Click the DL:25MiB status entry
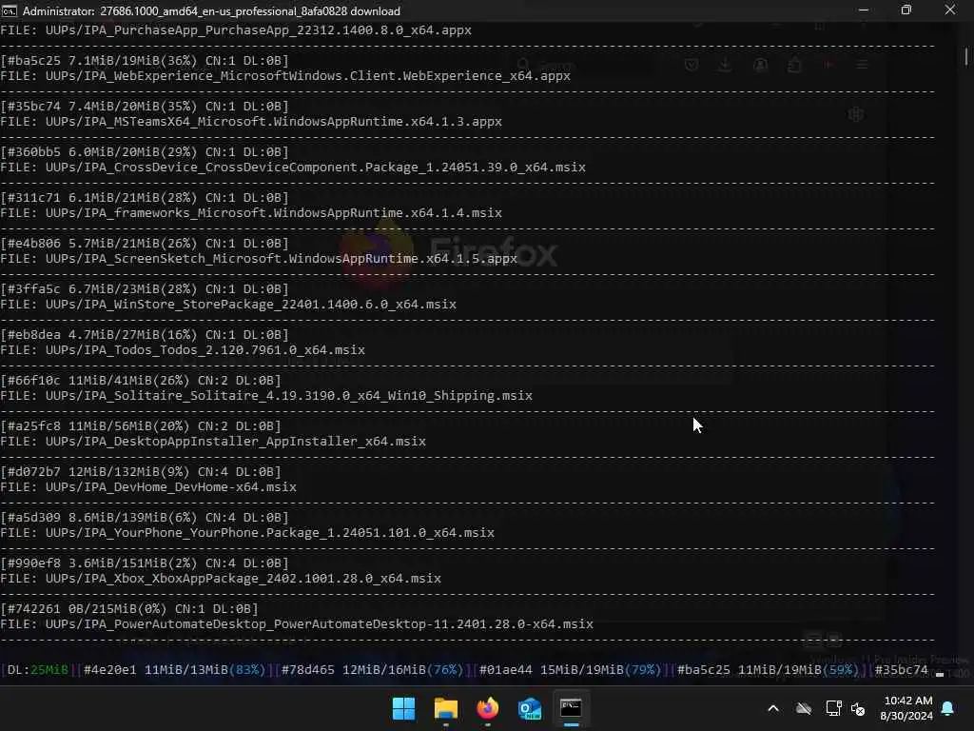This screenshot has height=731, width=974. (37, 670)
